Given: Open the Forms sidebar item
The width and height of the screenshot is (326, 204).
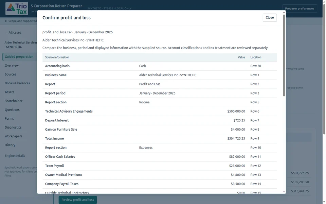Looking at the screenshot, I should (x=9, y=118).
